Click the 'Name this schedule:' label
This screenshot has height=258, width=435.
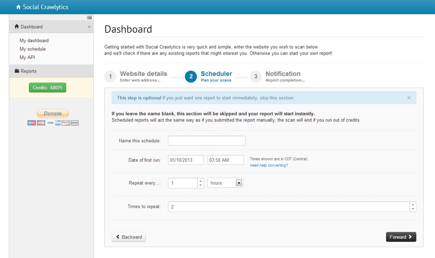pyautogui.click(x=140, y=141)
